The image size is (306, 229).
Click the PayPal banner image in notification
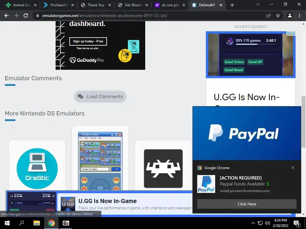click(247, 133)
